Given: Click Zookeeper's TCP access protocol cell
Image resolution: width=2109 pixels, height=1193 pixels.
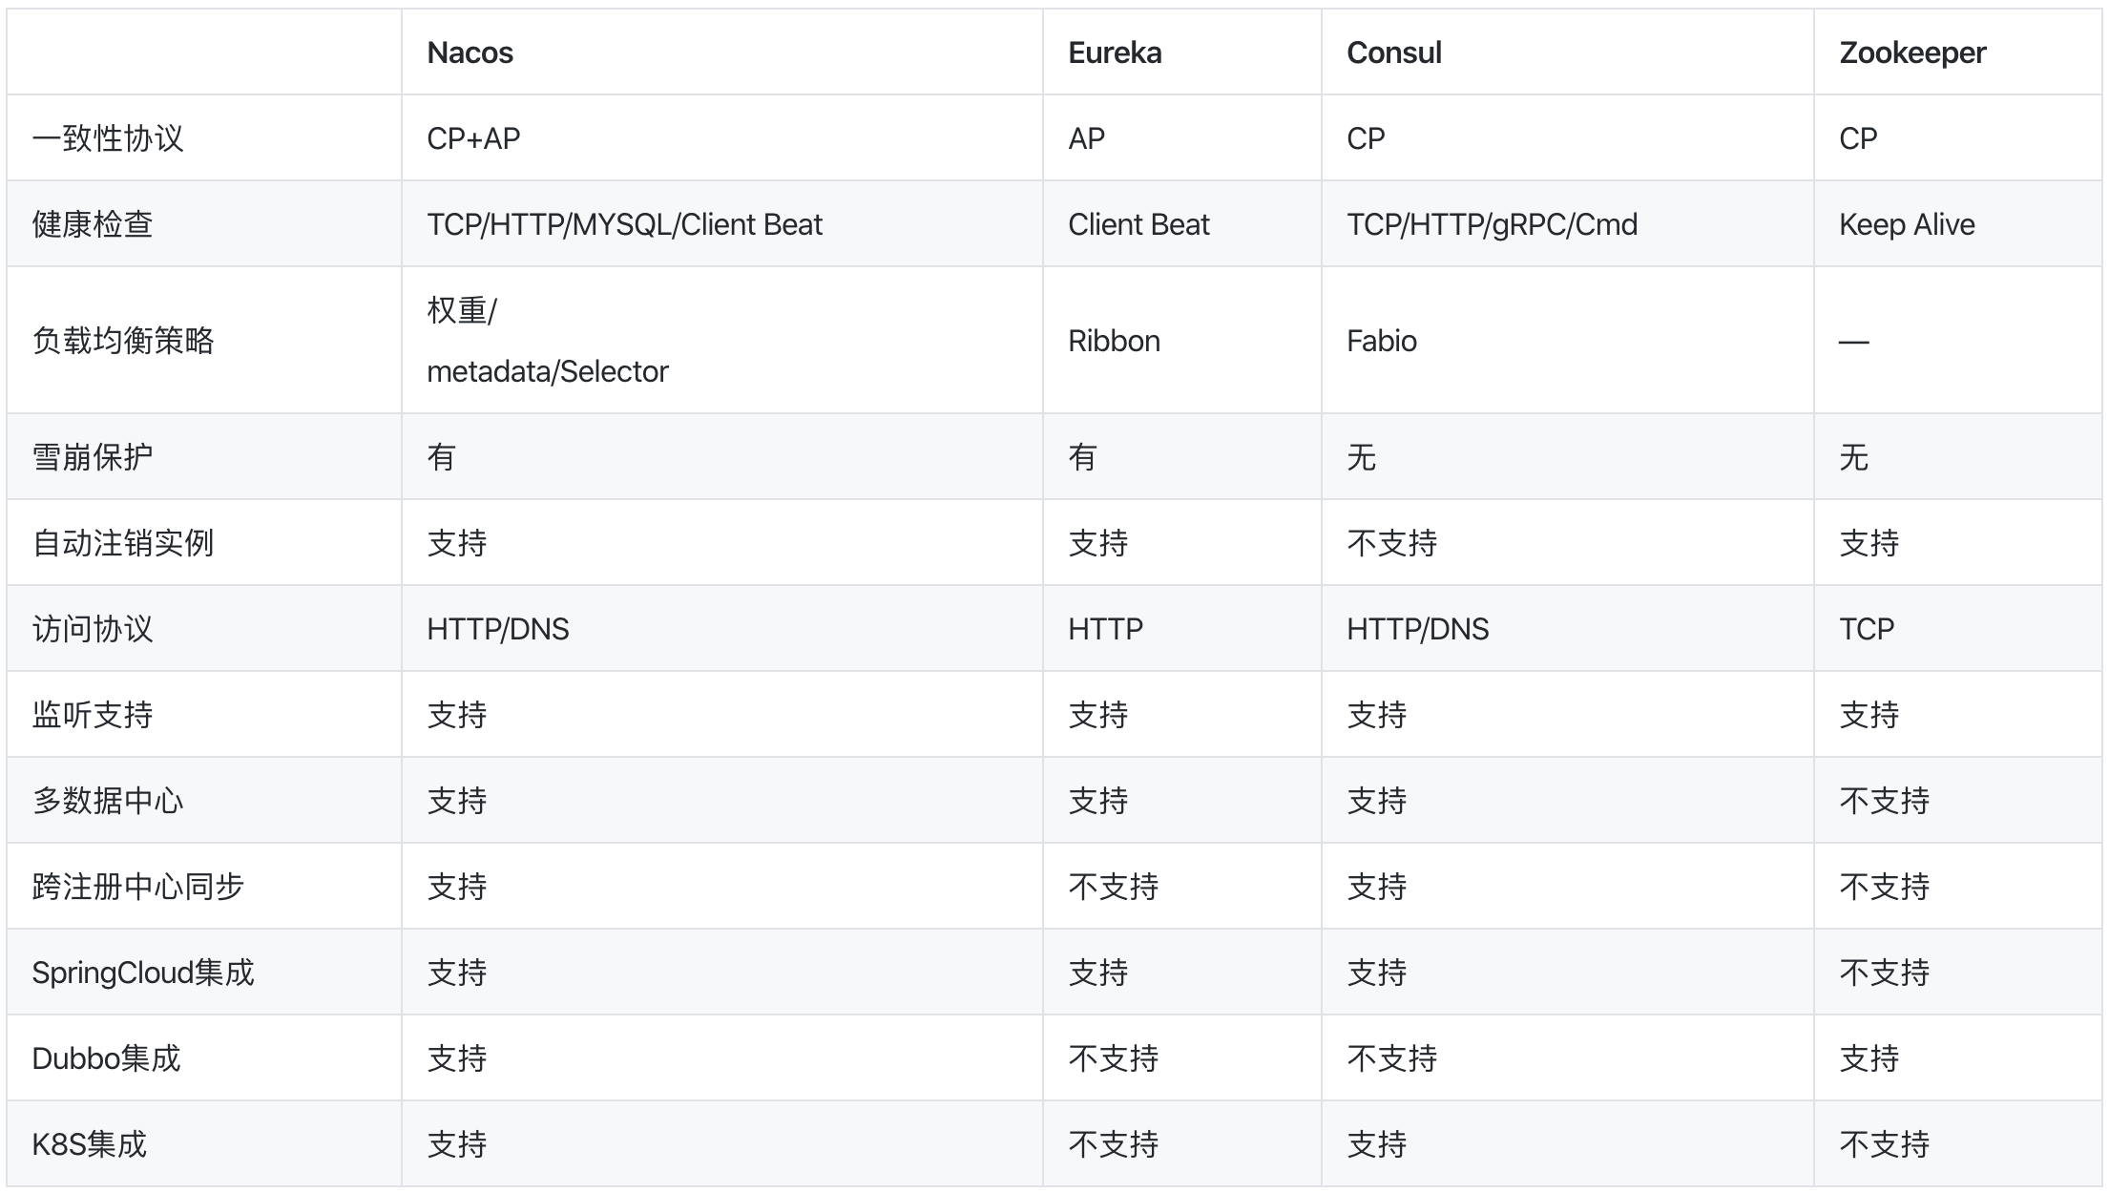Looking at the screenshot, I should [1866, 629].
